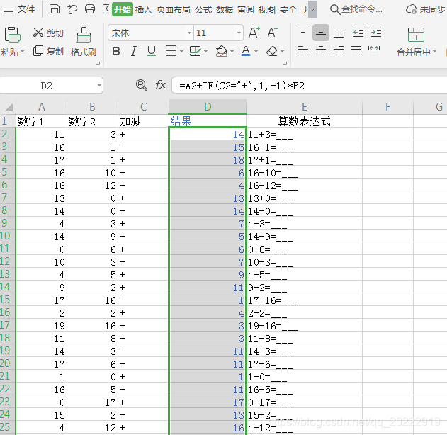Viewport: 447px width, 435px height.
Task: Set top vertical alignment
Action: click(x=303, y=33)
